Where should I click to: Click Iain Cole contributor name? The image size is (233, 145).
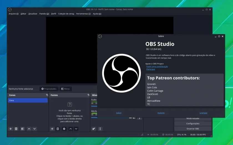152,87
